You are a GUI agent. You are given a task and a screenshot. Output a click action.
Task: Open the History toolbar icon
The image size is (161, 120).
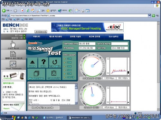click(x=71, y=11)
